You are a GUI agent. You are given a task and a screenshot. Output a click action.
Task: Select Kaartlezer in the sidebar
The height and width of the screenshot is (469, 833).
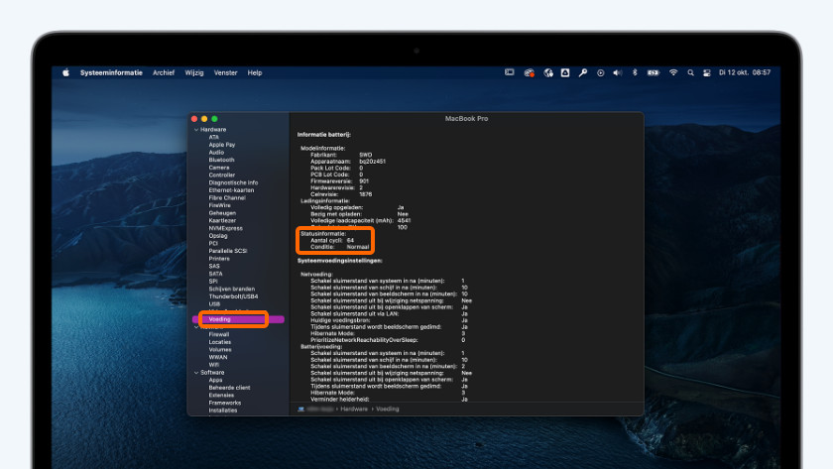[222, 220]
